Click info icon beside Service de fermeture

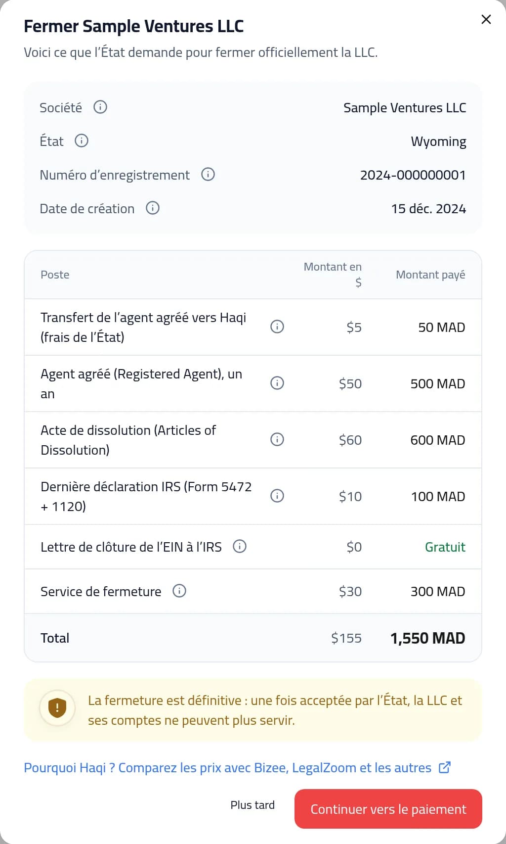[x=179, y=591]
